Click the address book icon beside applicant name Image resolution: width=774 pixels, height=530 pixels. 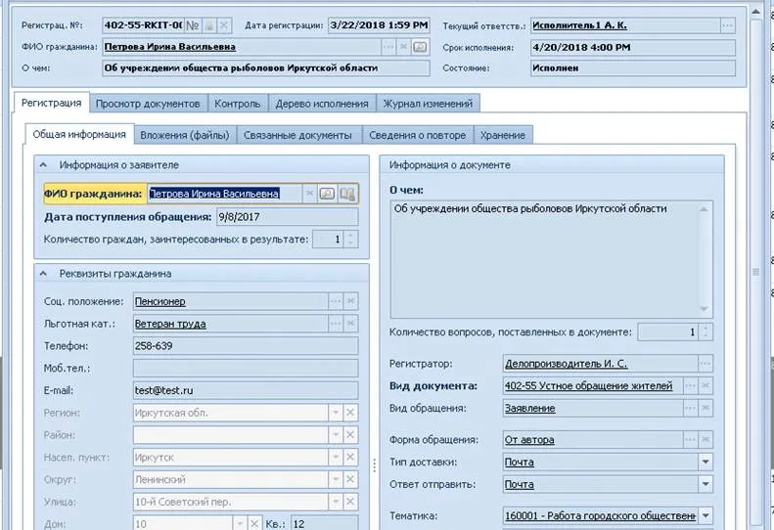(x=346, y=194)
